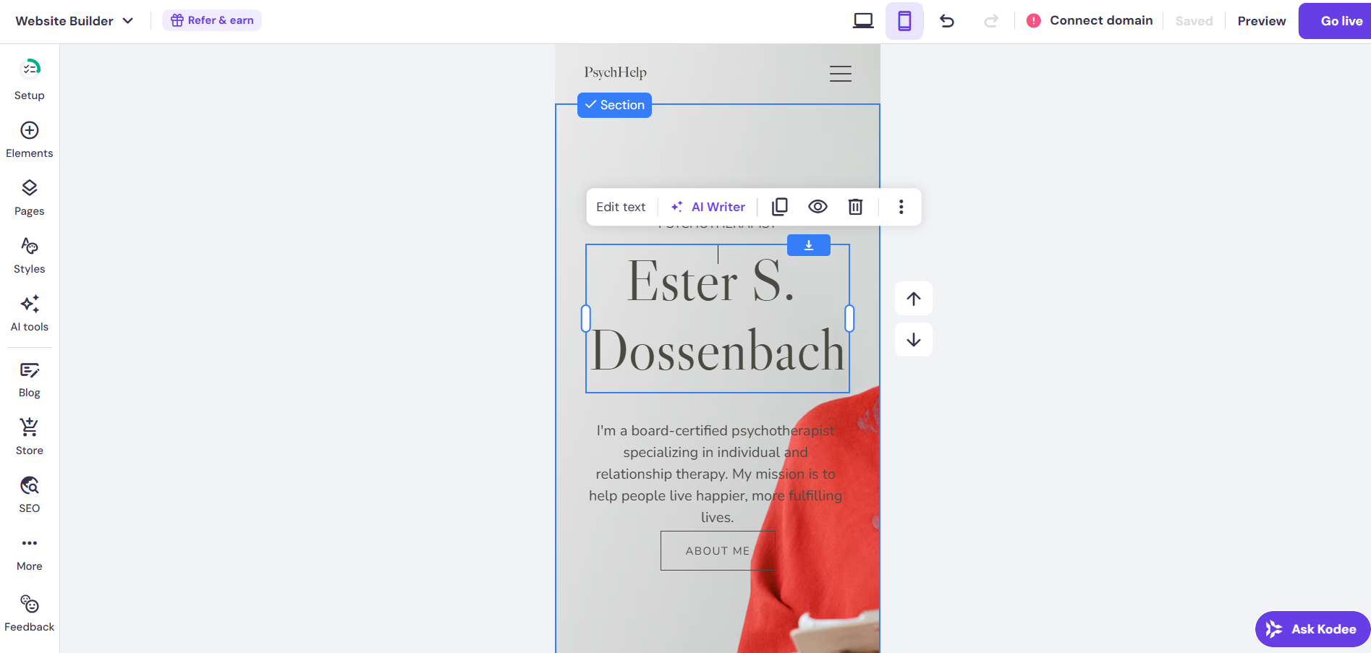The width and height of the screenshot is (1371, 653).
Task: Redo the last change
Action: pyautogui.click(x=991, y=21)
